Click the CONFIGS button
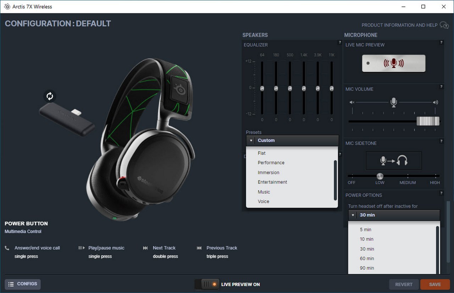This screenshot has height=293, width=454. 23,284
